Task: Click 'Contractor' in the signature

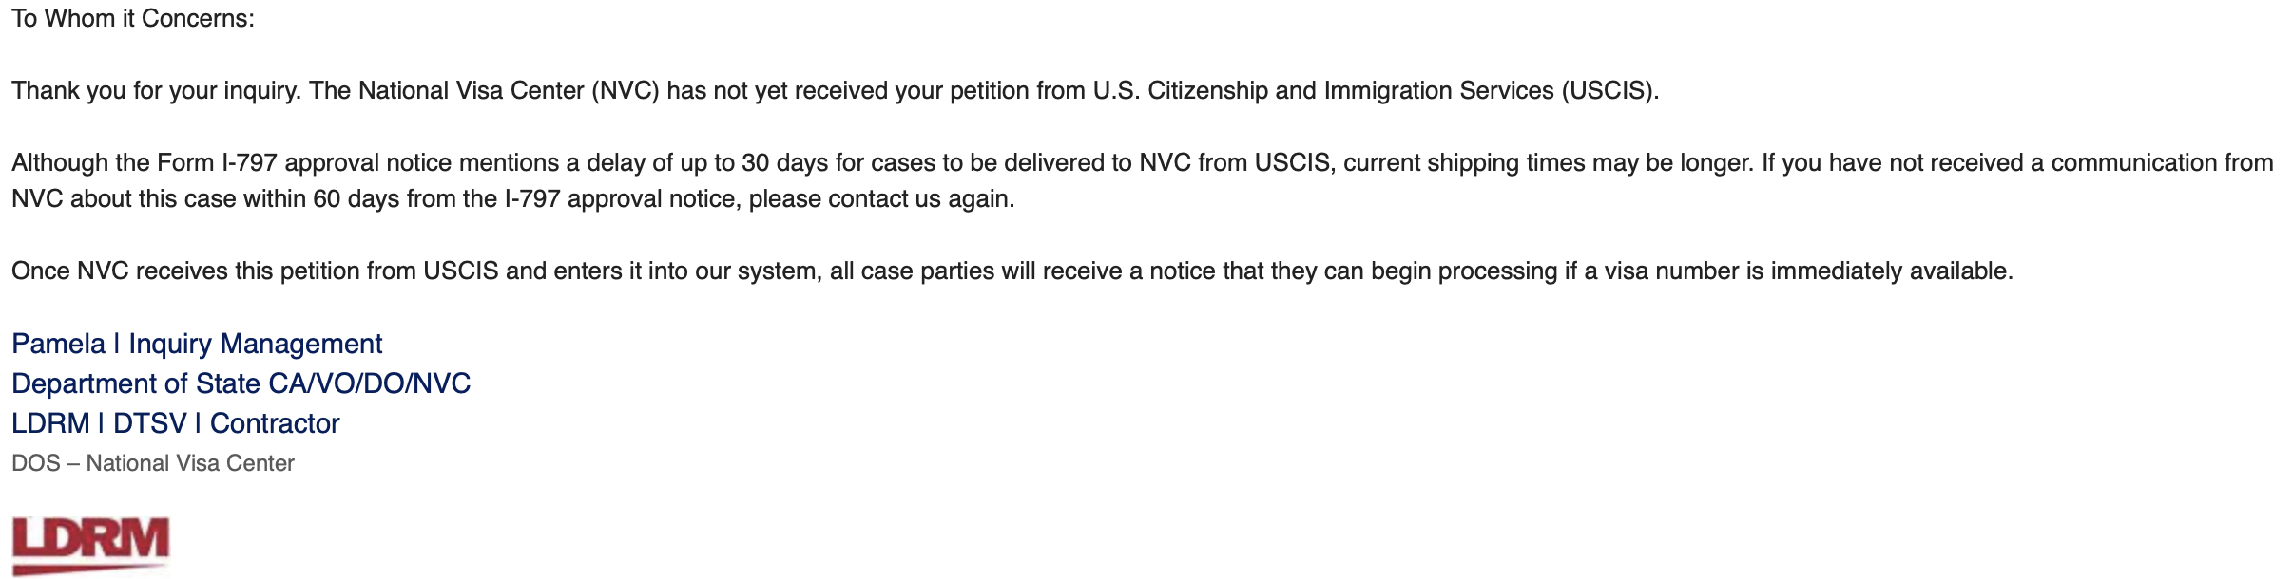Action: (x=275, y=422)
